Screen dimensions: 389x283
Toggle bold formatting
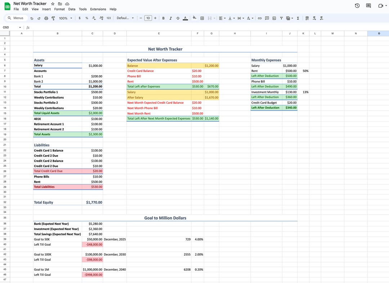(x=163, y=18)
